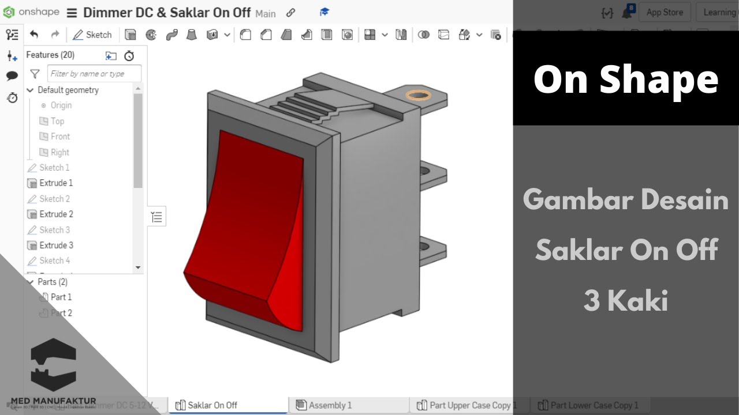
Task: Select Origin in the feature tree
Action: (61, 105)
